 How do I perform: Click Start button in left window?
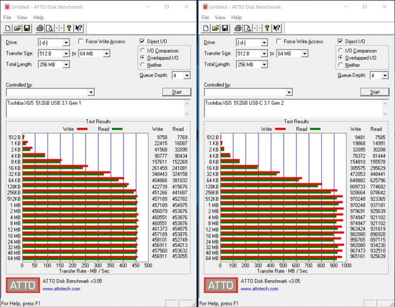click(176, 92)
